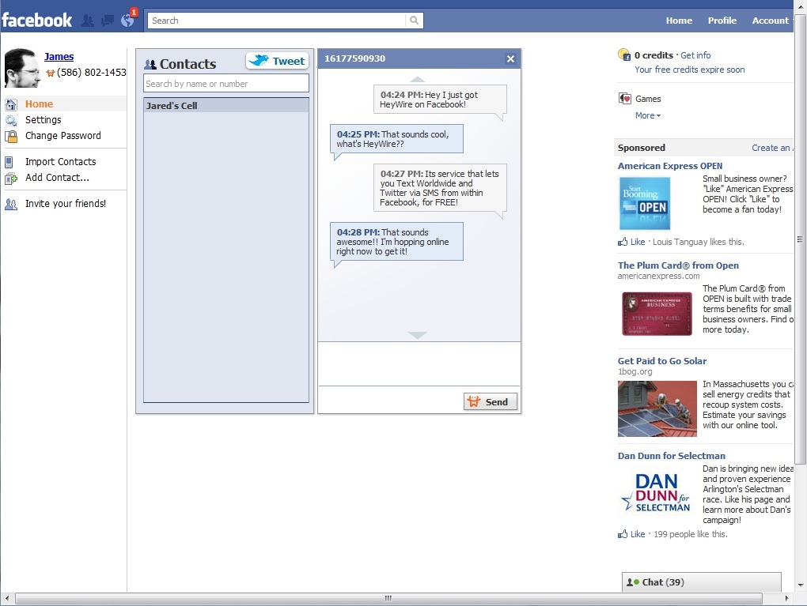
Task: Click the horizontal scrollbar thumb
Action: [x=388, y=598]
